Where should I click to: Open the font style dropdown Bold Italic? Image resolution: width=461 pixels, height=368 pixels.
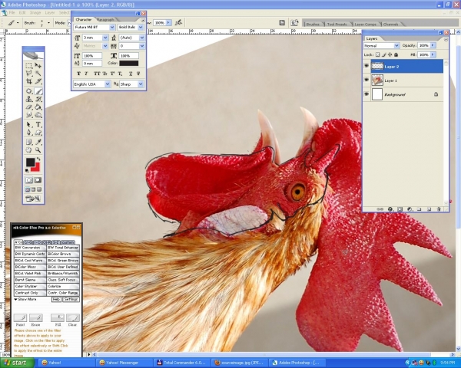pyautogui.click(x=141, y=28)
